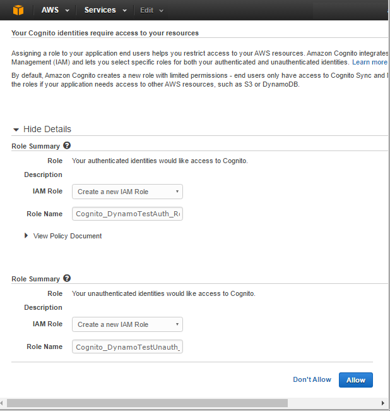Edit the Cognito_DynamoTestAuth role name field

point(127,214)
